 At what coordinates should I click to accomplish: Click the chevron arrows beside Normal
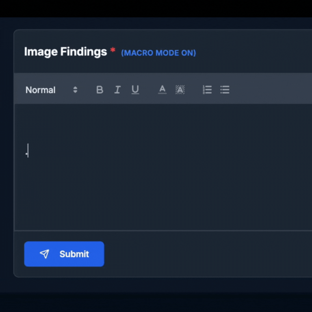pos(75,90)
